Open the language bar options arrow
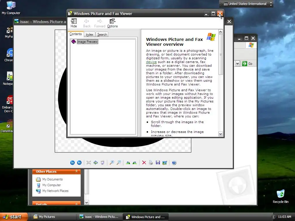 point(271,5)
